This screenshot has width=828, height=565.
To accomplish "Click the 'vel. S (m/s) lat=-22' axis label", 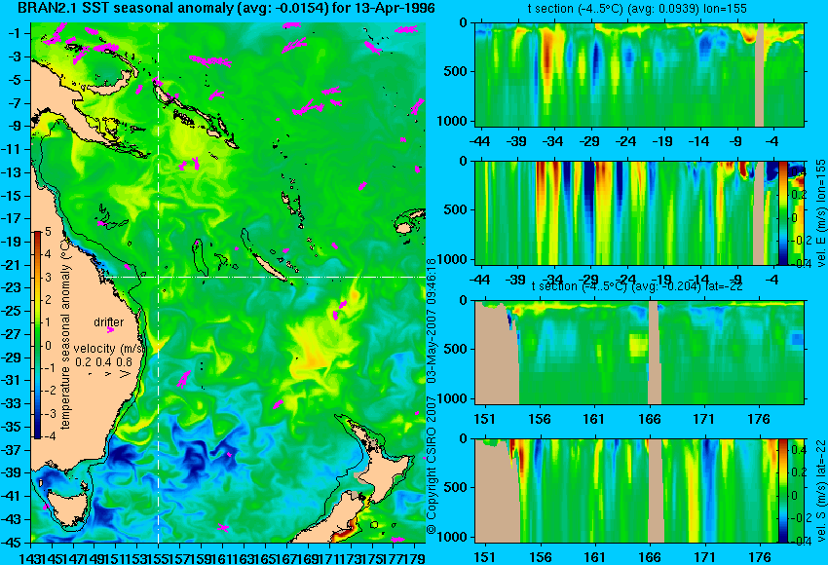I will [821, 490].
